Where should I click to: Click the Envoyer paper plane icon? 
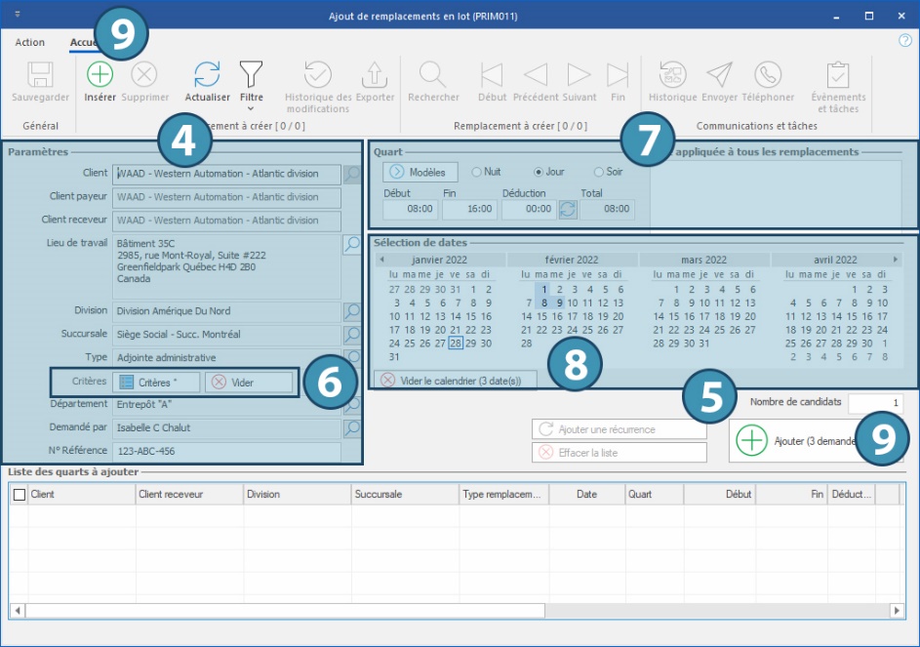click(719, 75)
